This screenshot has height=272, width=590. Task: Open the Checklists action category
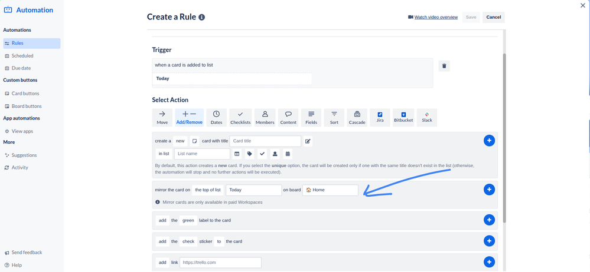point(240,118)
